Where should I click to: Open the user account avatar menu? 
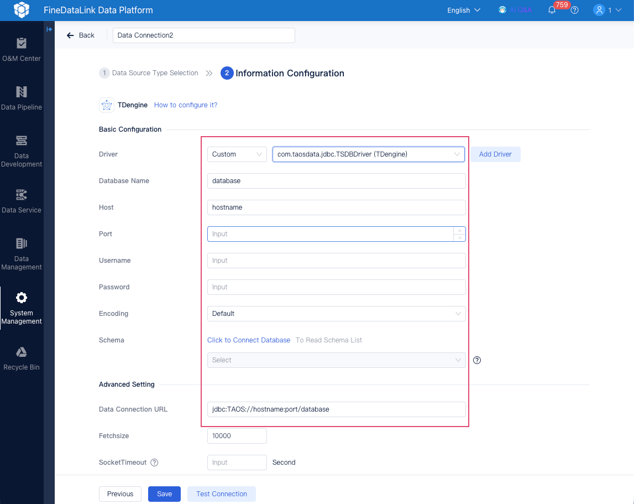[599, 10]
